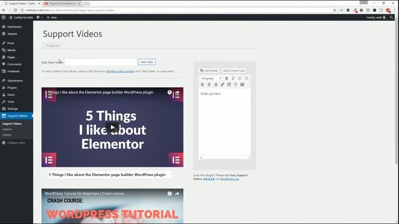The width and height of the screenshot is (399, 224).
Task: Open the Chrome three-dot menu
Action: pos(395,10)
